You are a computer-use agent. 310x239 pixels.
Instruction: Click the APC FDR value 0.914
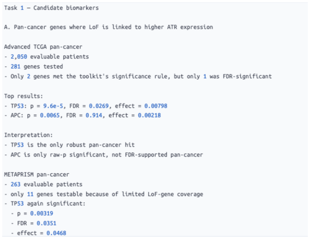point(94,115)
